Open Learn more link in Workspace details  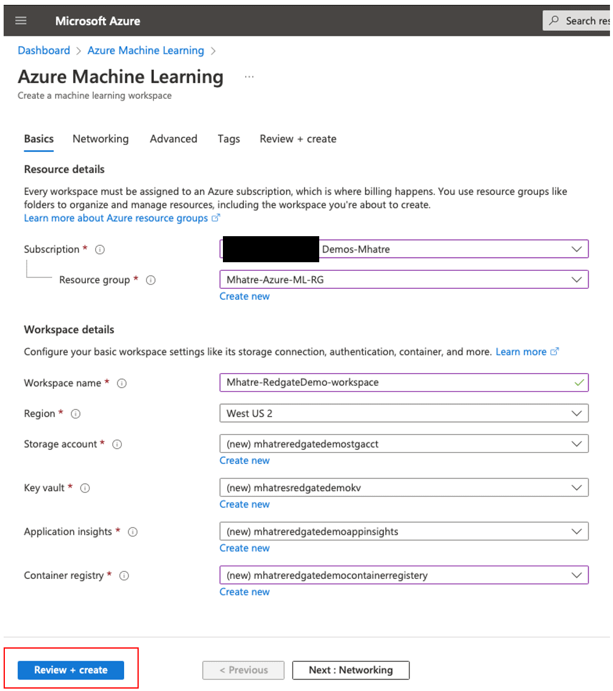(x=521, y=352)
